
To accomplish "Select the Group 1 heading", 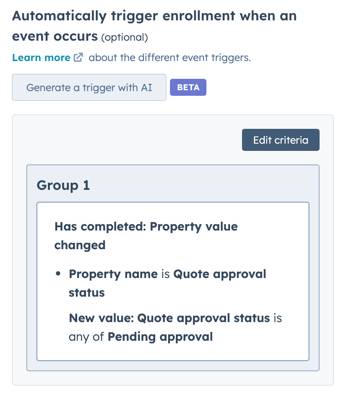I will 63,186.
